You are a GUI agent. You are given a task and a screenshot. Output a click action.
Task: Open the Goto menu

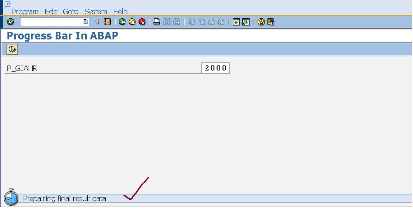pyautogui.click(x=71, y=12)
